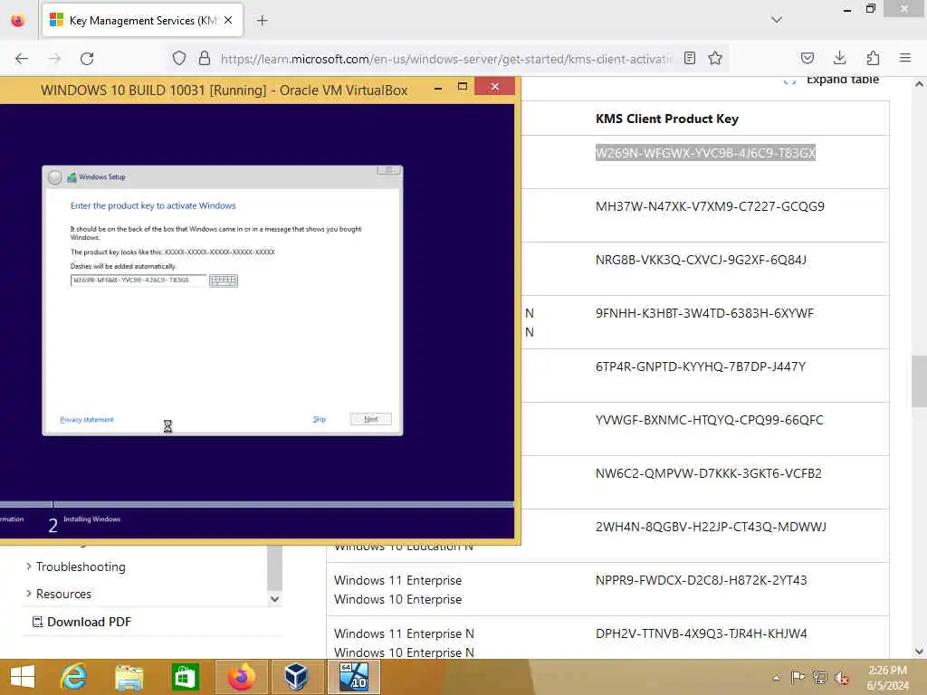Screen dimensions: 927x695
Task: Click Windows 11 Enterprise table cell text
Action: (398, 580)
